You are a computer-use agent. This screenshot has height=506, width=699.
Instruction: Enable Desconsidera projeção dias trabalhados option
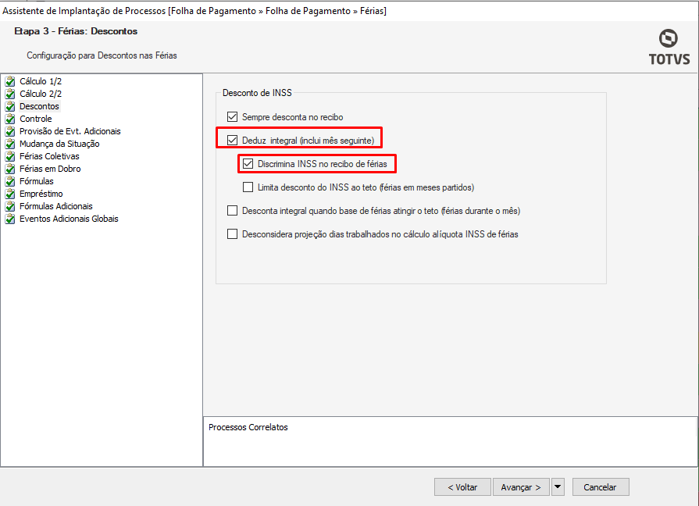(232, 234)
